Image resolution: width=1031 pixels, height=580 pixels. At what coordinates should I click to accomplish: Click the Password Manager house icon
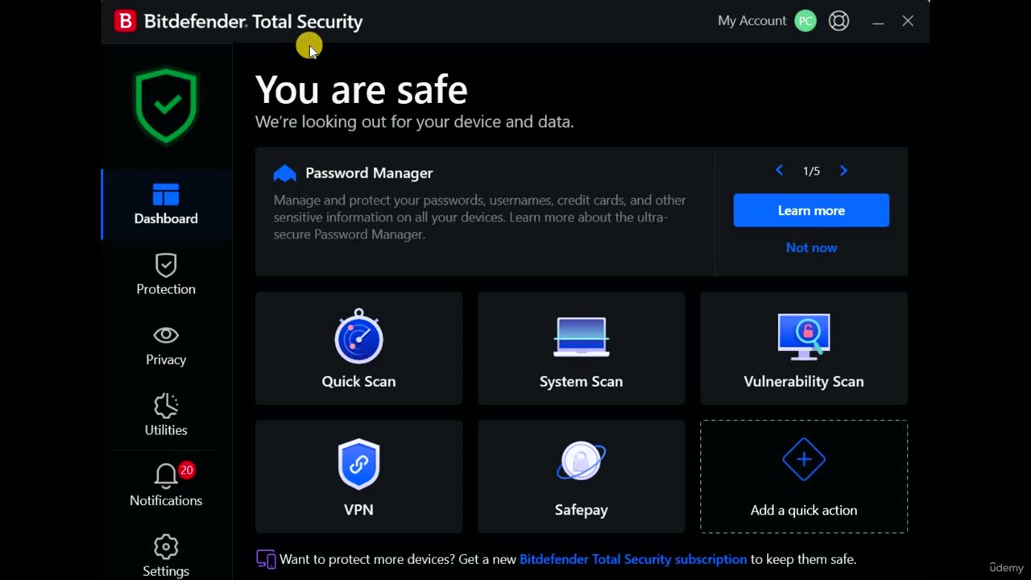285,173
